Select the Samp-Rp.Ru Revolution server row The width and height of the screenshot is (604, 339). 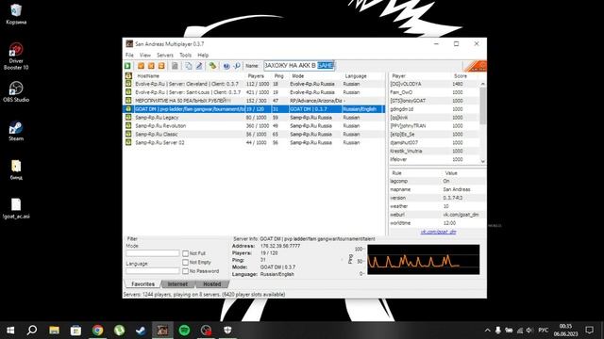pyautogui.click(x=254, y=125)
